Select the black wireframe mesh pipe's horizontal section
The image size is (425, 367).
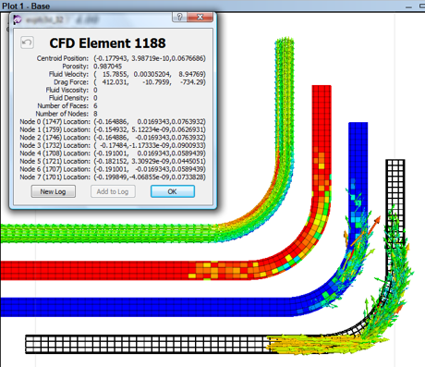pyautogui.click(x=146, y=344)
